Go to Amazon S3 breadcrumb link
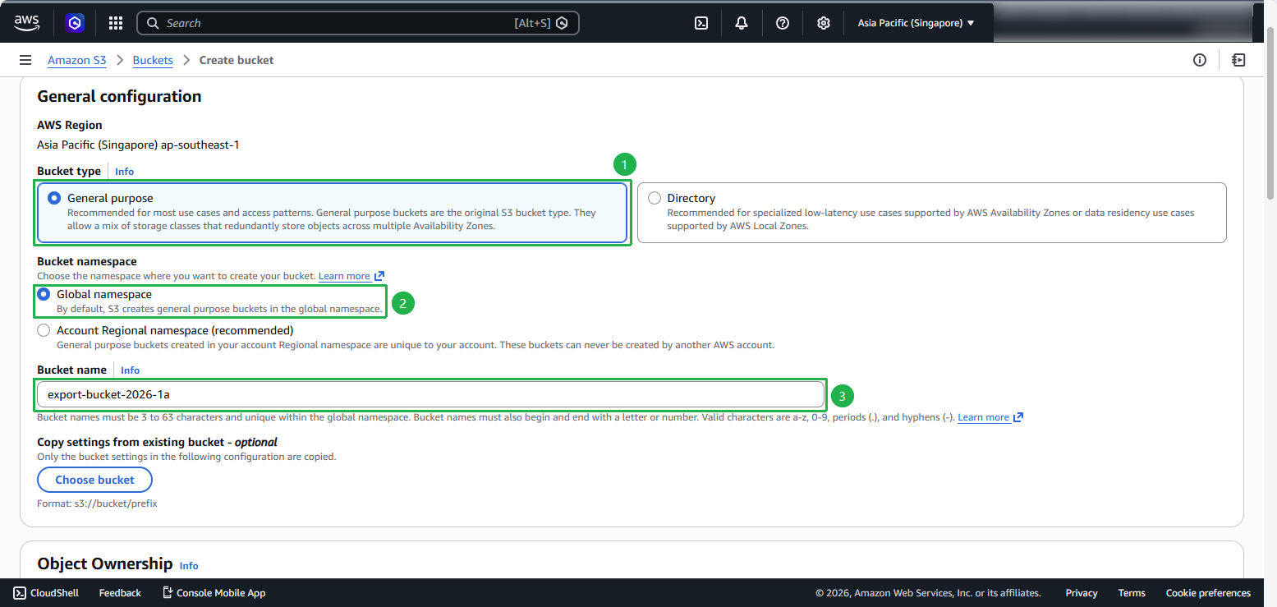Image resolution: width=1277 pixels, height=607 pixels. pyautogui.click(x=76, y=60)
